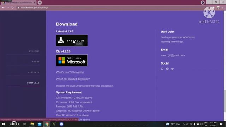Select the Lively Wallpaper browser tab
The image size is (226, 127).
[x=19, y=2]
